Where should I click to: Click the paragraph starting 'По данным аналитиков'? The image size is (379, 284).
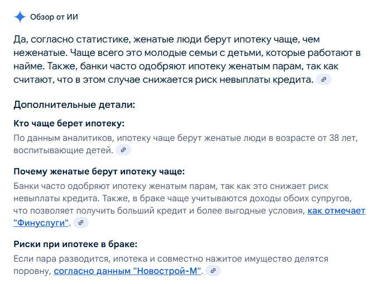[186, 144]
